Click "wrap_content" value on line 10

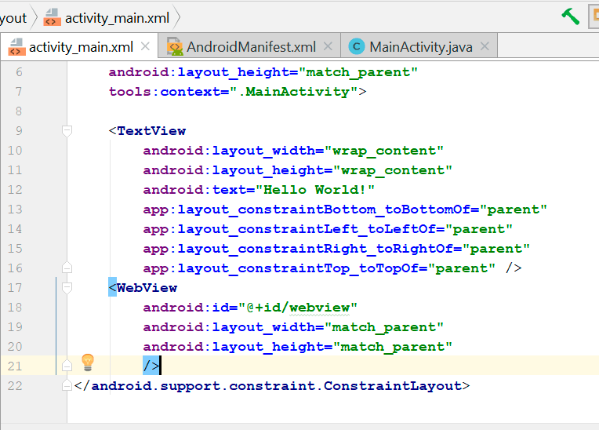(384, 151)
